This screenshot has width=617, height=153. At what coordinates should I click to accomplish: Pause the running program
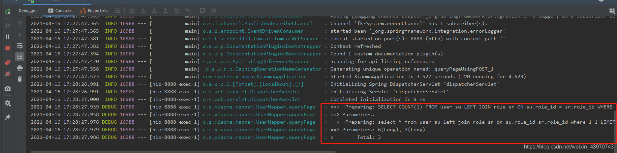click(8, 37)
